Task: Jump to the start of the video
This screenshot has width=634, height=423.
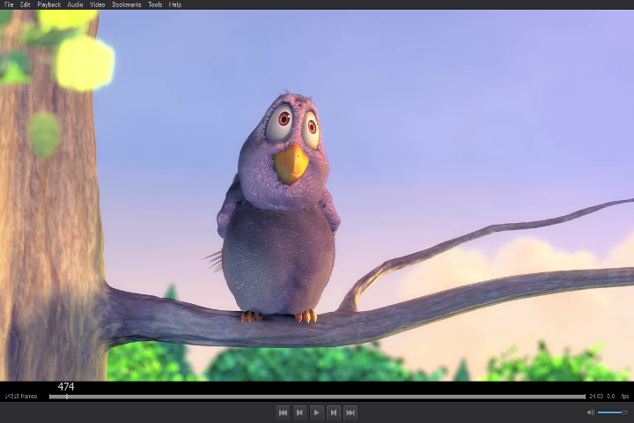Action: (283, 412)
